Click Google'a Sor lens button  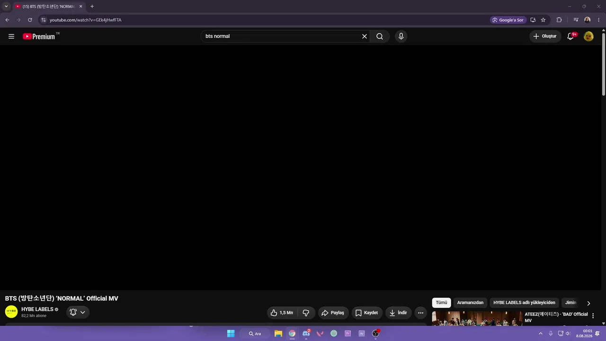click(508, 20)
